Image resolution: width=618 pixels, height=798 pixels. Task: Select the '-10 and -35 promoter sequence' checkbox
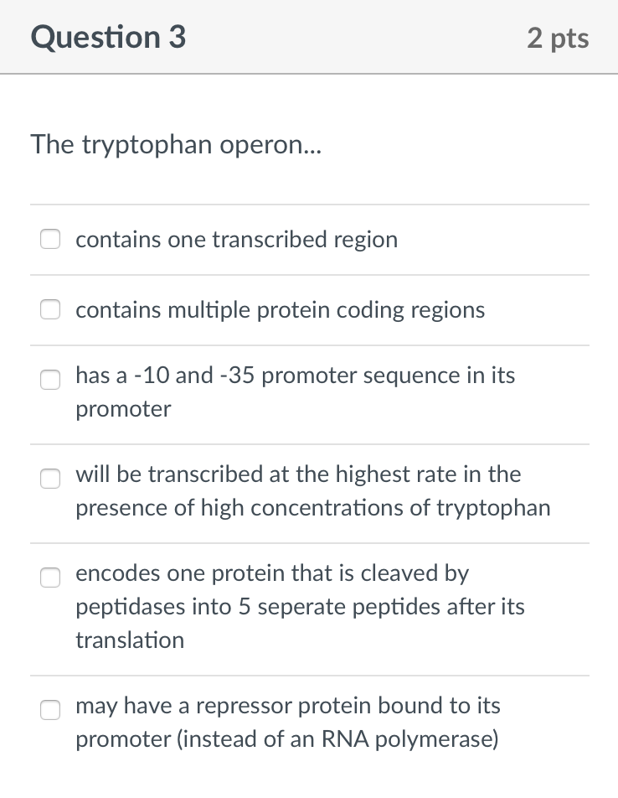[50, 380]
